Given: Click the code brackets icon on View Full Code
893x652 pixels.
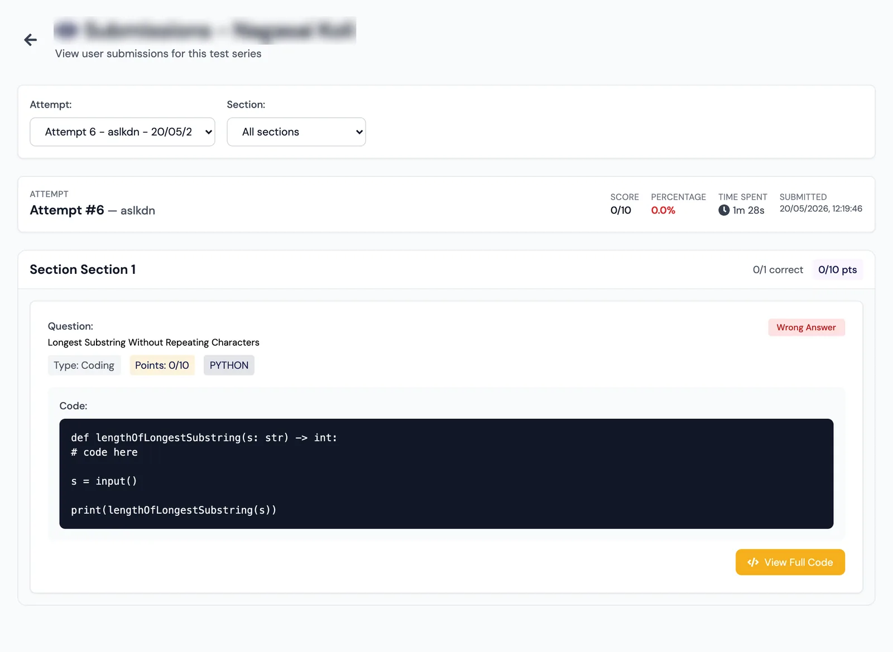Looking at the screenshot, I should coord(753,562).
